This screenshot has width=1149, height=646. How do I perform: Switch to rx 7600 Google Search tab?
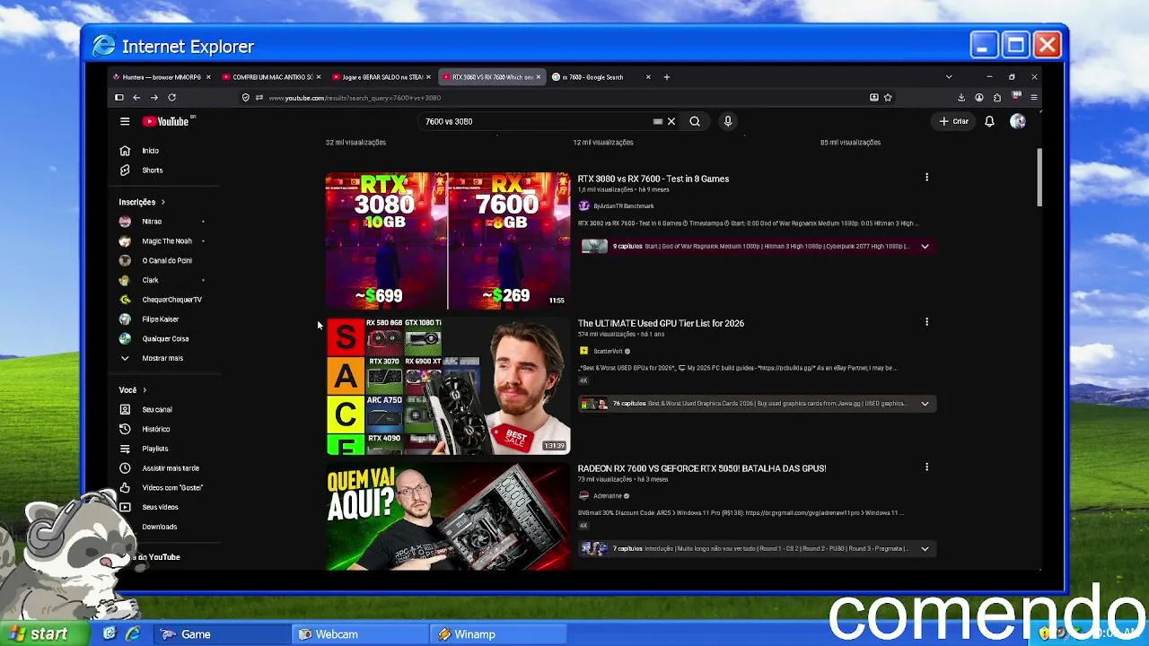601,77
